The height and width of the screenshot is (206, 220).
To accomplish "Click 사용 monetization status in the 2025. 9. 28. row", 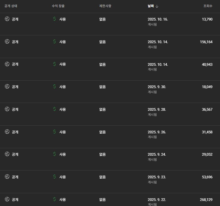I will tap(63, 109).
